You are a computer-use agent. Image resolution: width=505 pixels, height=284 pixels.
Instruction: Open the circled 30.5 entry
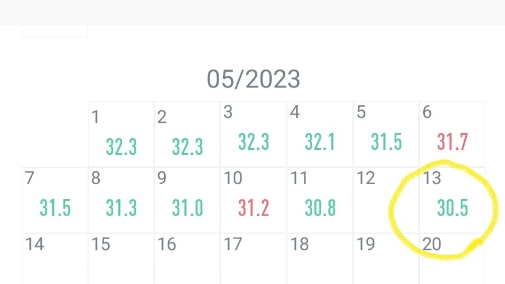452,208
